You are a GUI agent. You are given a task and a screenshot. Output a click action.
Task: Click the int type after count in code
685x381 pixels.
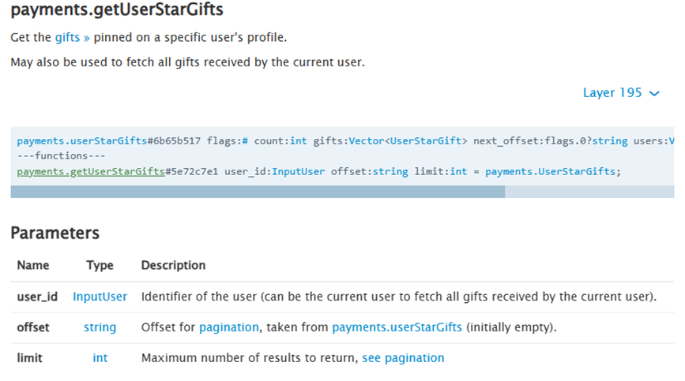(x=298, y=141)
